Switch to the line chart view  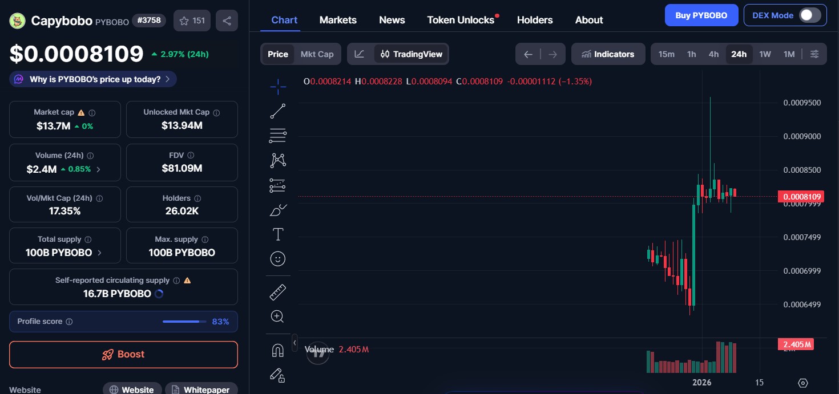pyautogui.click(x=360, y=54)
